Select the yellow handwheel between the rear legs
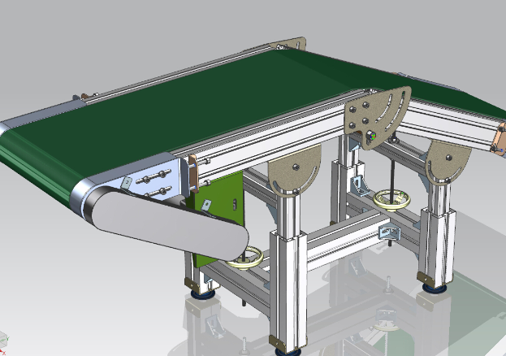506x356 pixels. [x=391, y=200]
